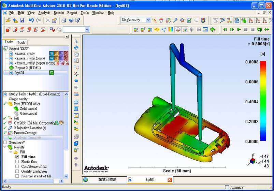Select the Solid model item
The height and width of the screenshot is (191, 274).
pyautogui.click(x=28, y=108)
